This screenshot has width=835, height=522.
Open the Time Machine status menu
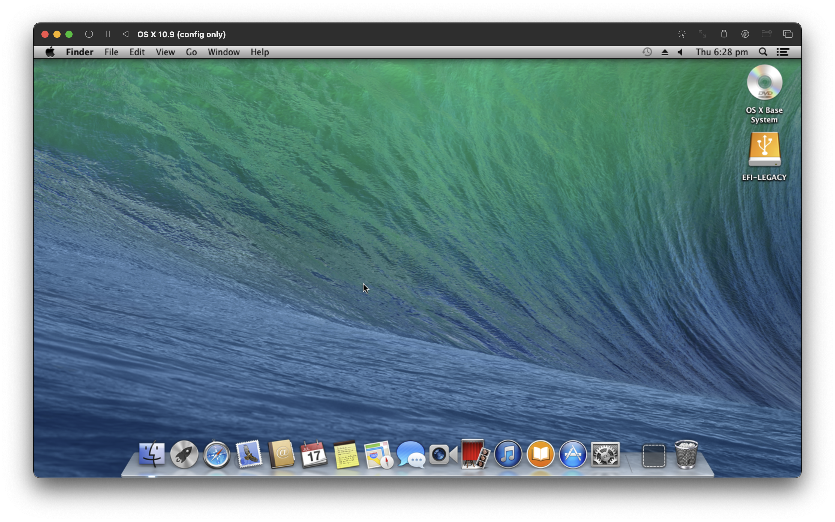click(x=647, y=52)
